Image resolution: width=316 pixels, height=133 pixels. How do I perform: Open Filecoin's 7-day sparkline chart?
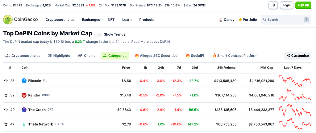click(295, 81)
